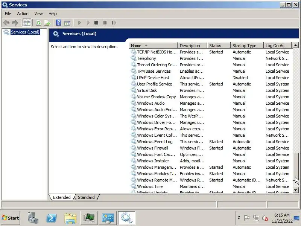Select the Windows Color System service
The width and height of the screenshot is (301, 226).
(210, 116)
